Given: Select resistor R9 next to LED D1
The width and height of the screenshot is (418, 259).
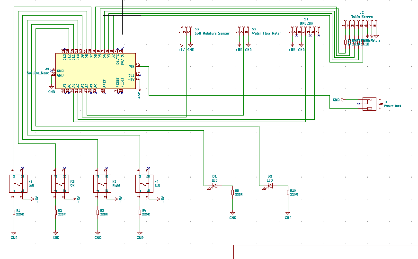Looking at the screenshot, I should click(x=232, y=192).
